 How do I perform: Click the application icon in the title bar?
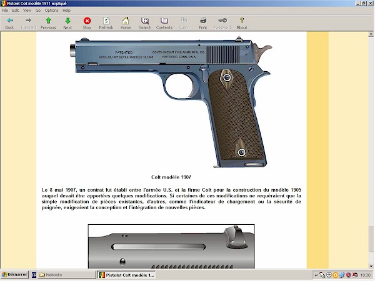click(3, 3)
